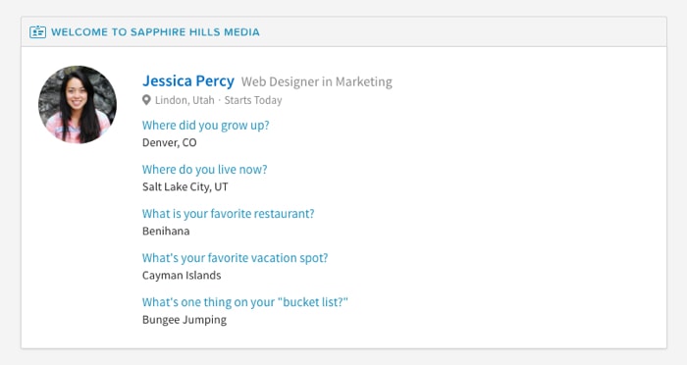The image size is (687, 365).
Task: Click Web Designer in Marketing title
Action: (x=317, y=81)
